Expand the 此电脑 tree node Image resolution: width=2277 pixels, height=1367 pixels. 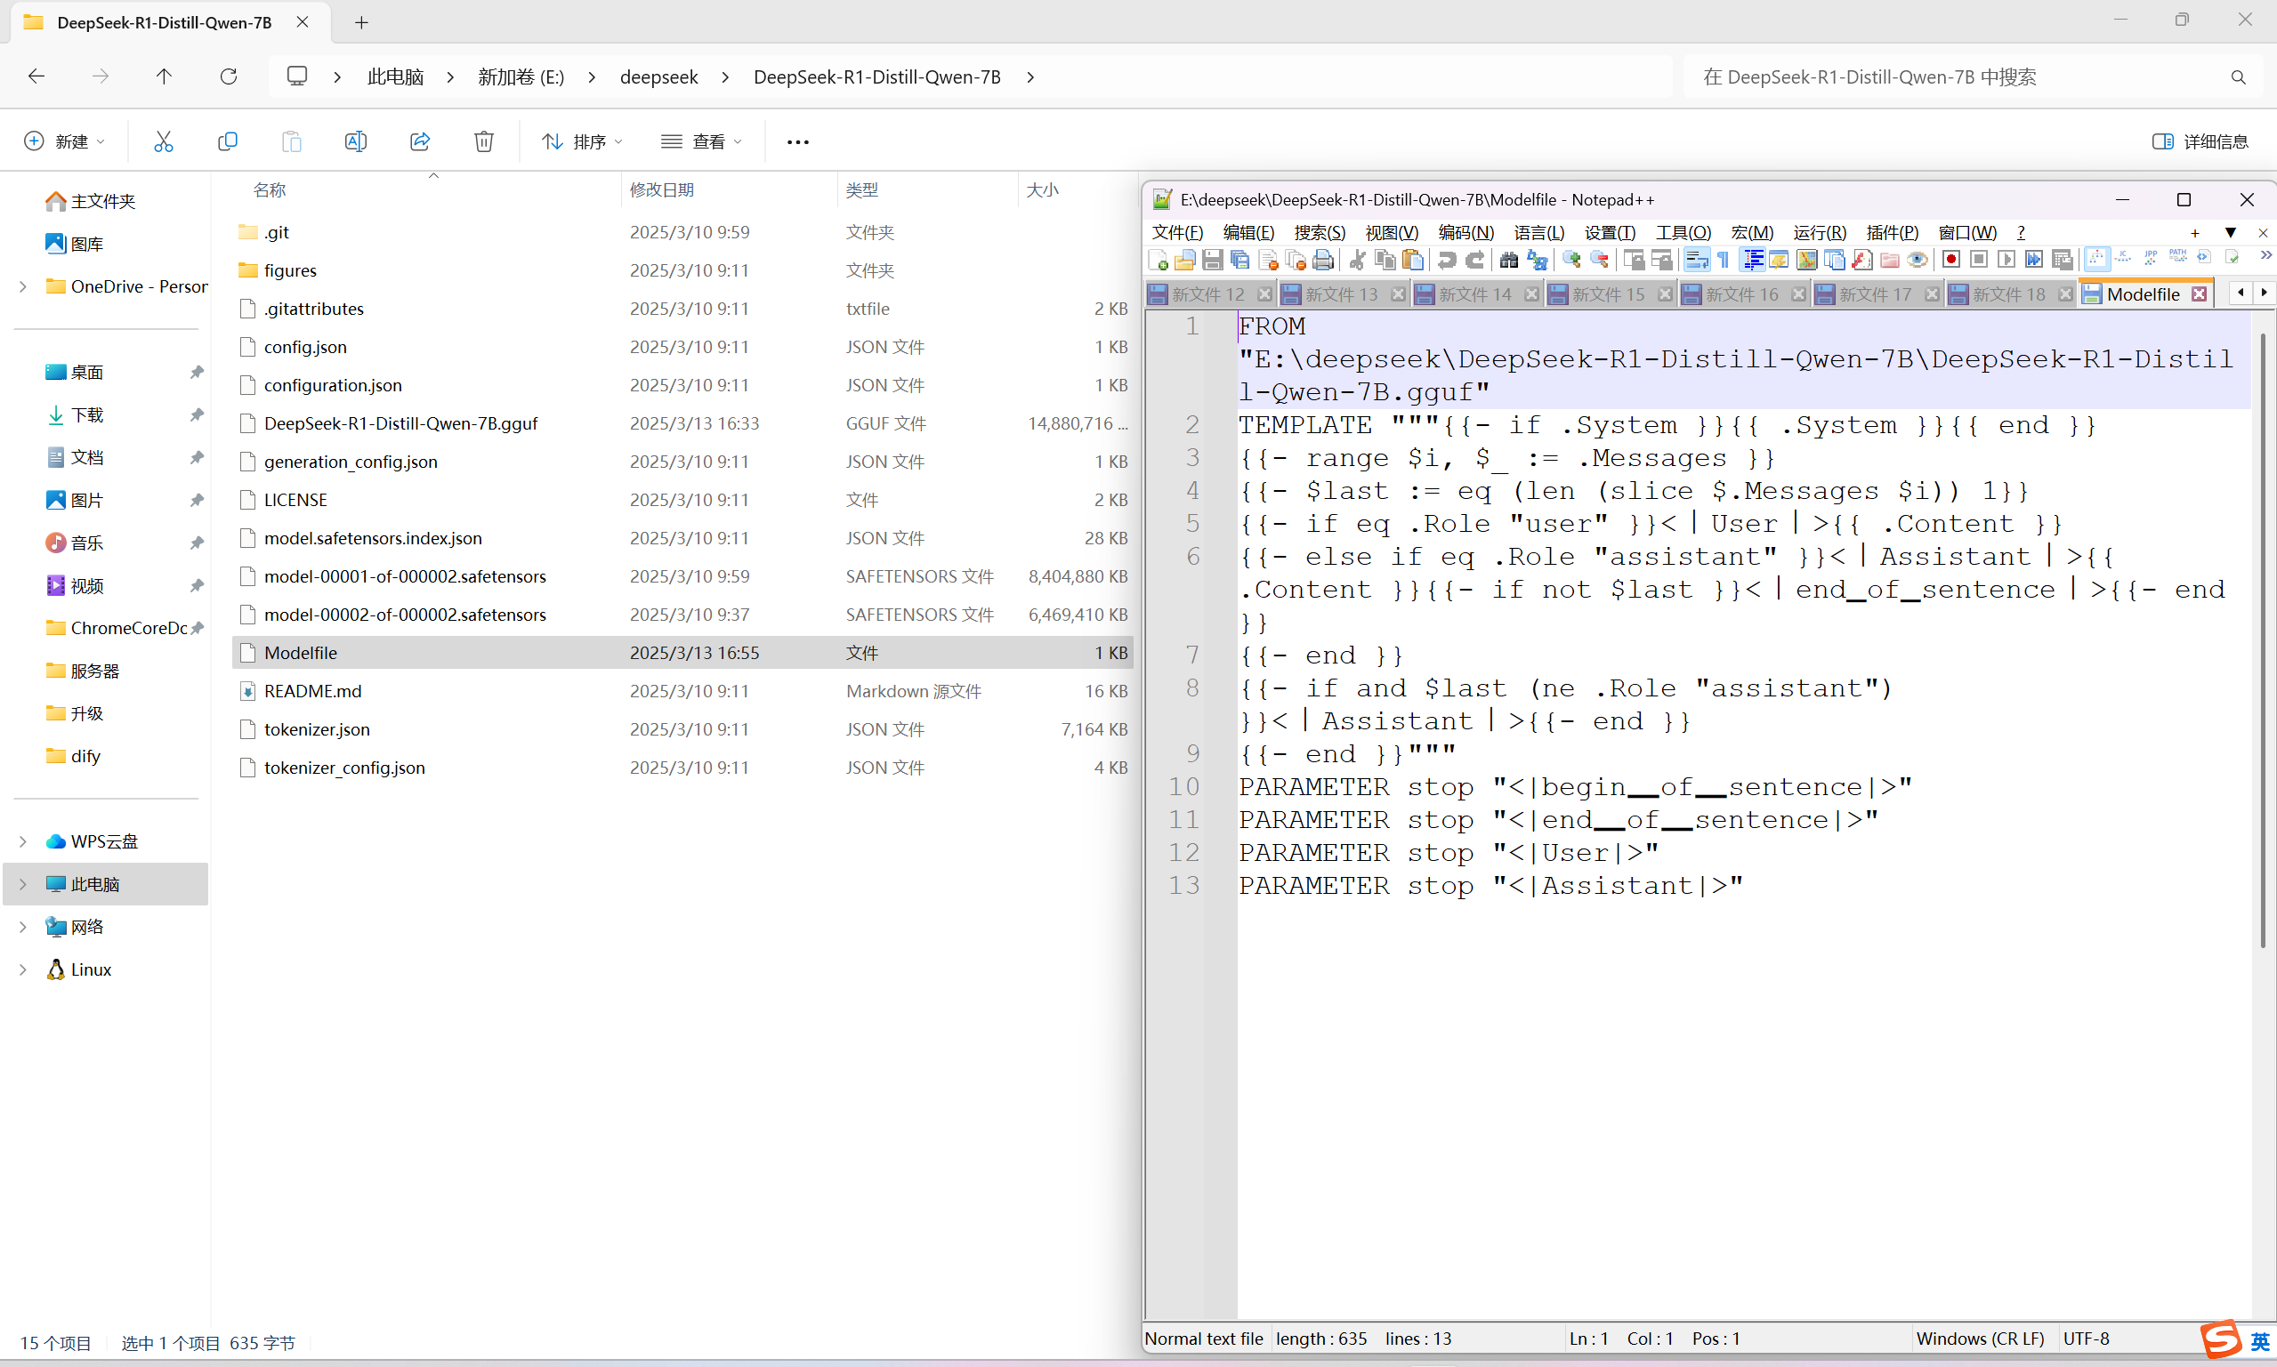click(x=23, y=884)
